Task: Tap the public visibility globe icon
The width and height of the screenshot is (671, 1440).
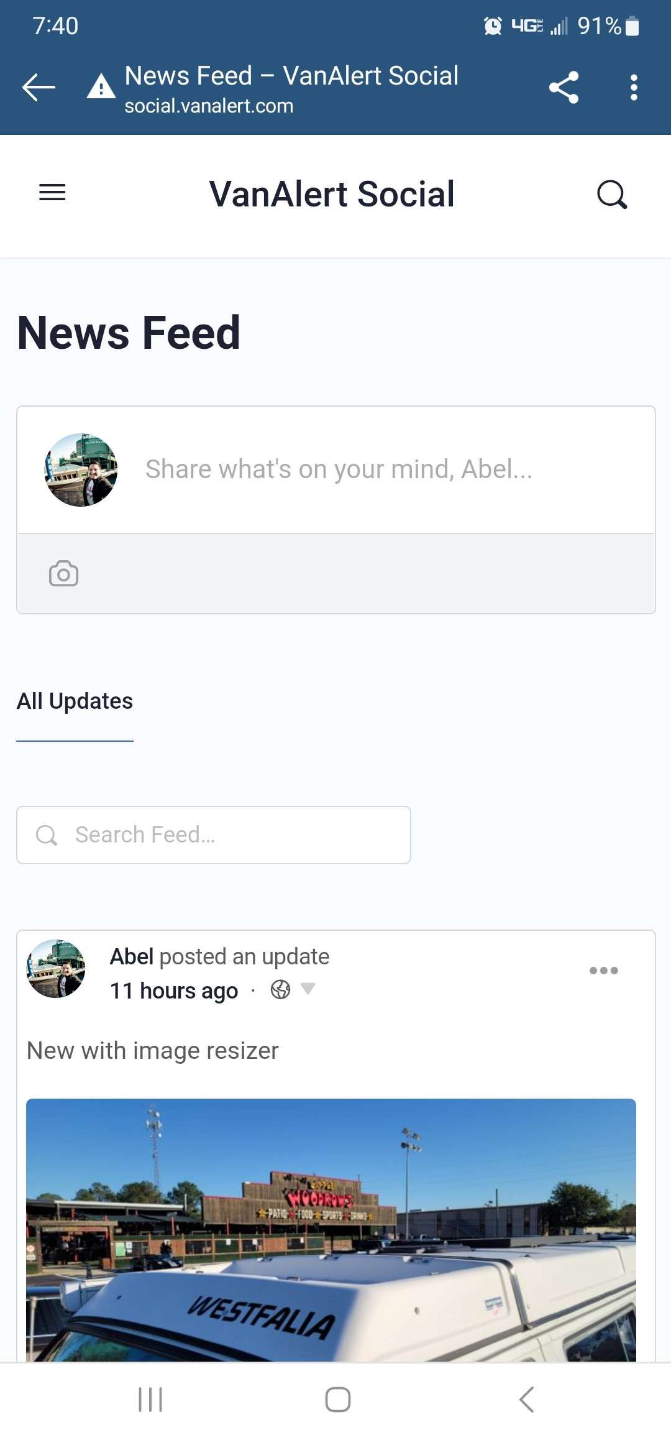Action: click(280, 989)
